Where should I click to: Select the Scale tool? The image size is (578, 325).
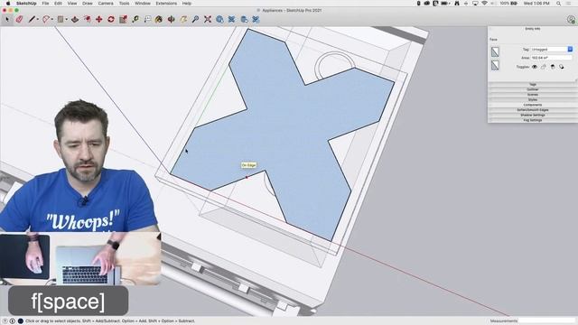click(123, 19)
